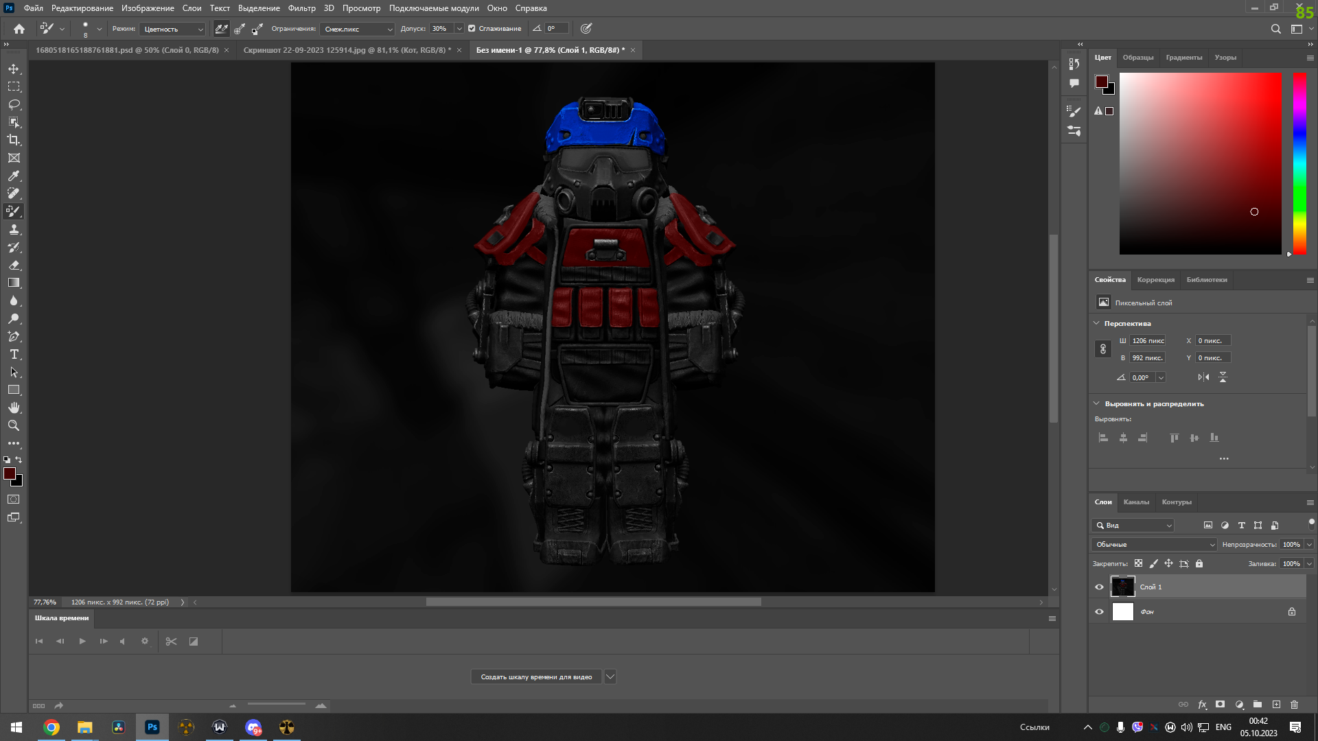Select the Object Selection tool

(14, 122)
